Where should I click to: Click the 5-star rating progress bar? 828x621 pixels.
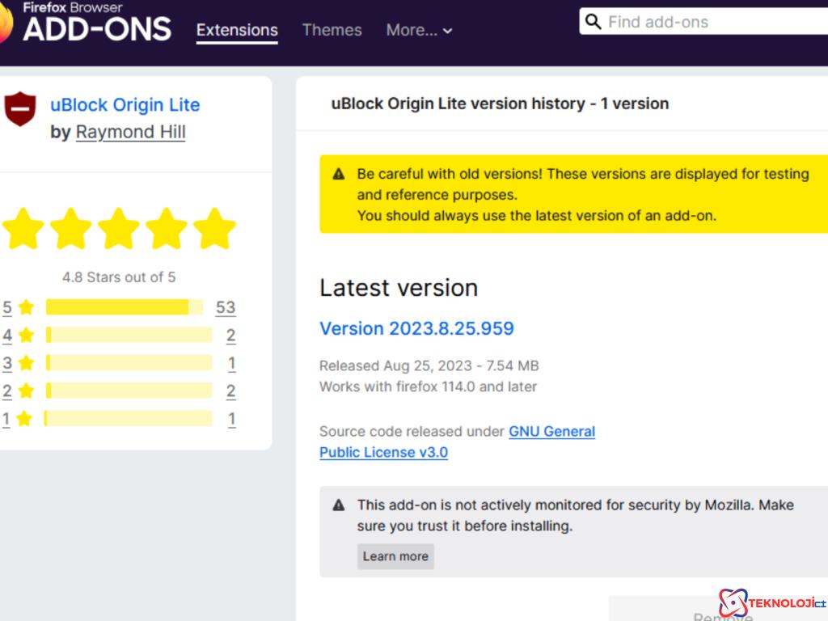click(x=125, y=307)
